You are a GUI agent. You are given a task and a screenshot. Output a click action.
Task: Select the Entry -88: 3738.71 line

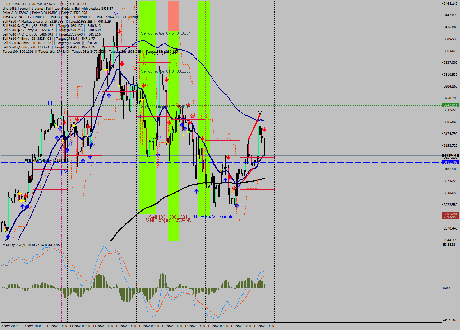(49, 47)
